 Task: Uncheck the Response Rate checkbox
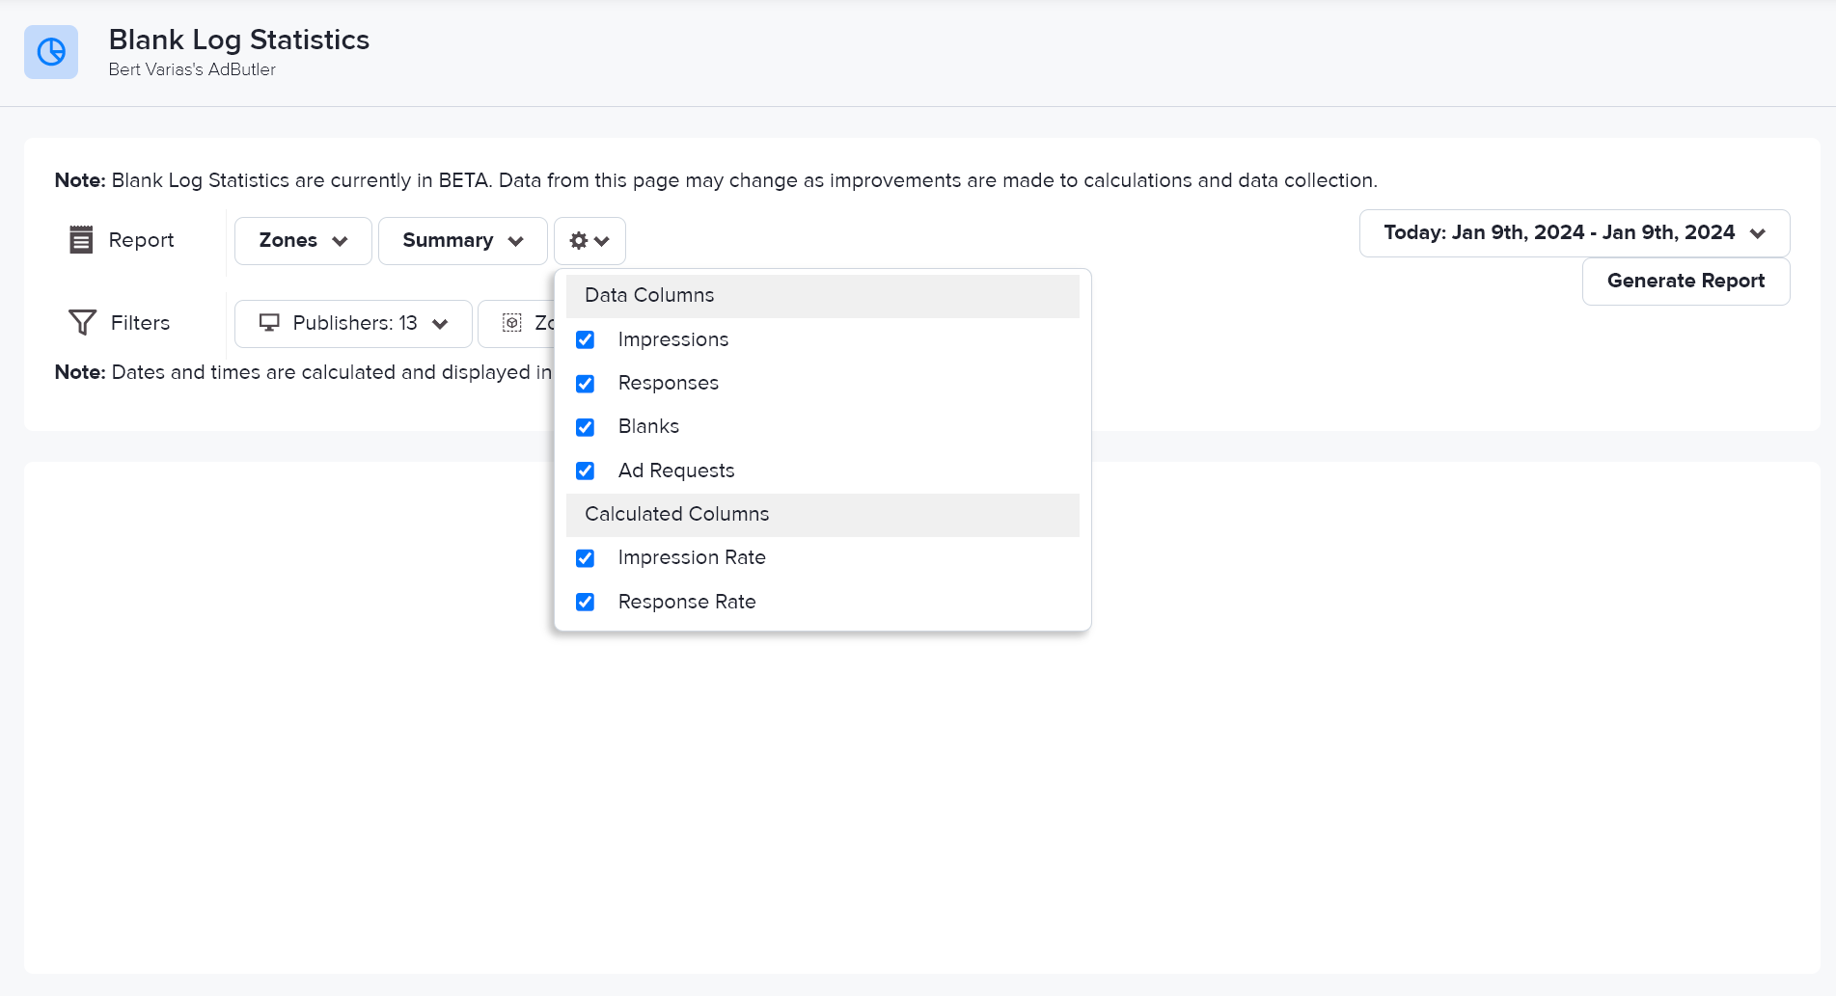585,602
